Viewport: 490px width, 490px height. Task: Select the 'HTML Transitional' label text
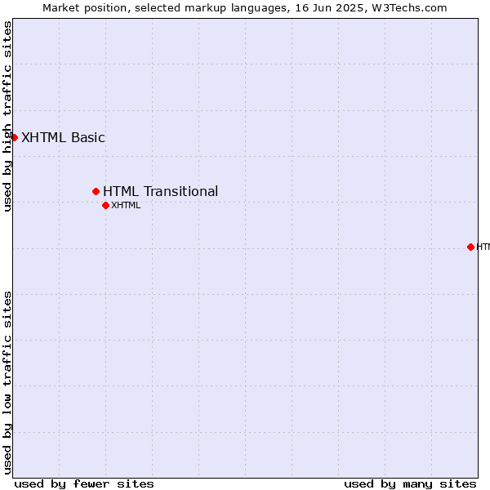click(160, 191)
